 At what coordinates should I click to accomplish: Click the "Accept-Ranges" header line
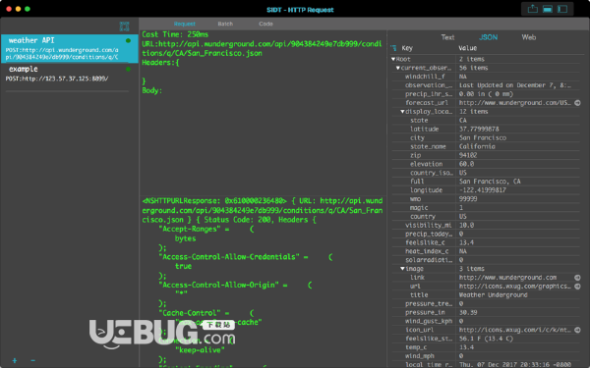206,229
